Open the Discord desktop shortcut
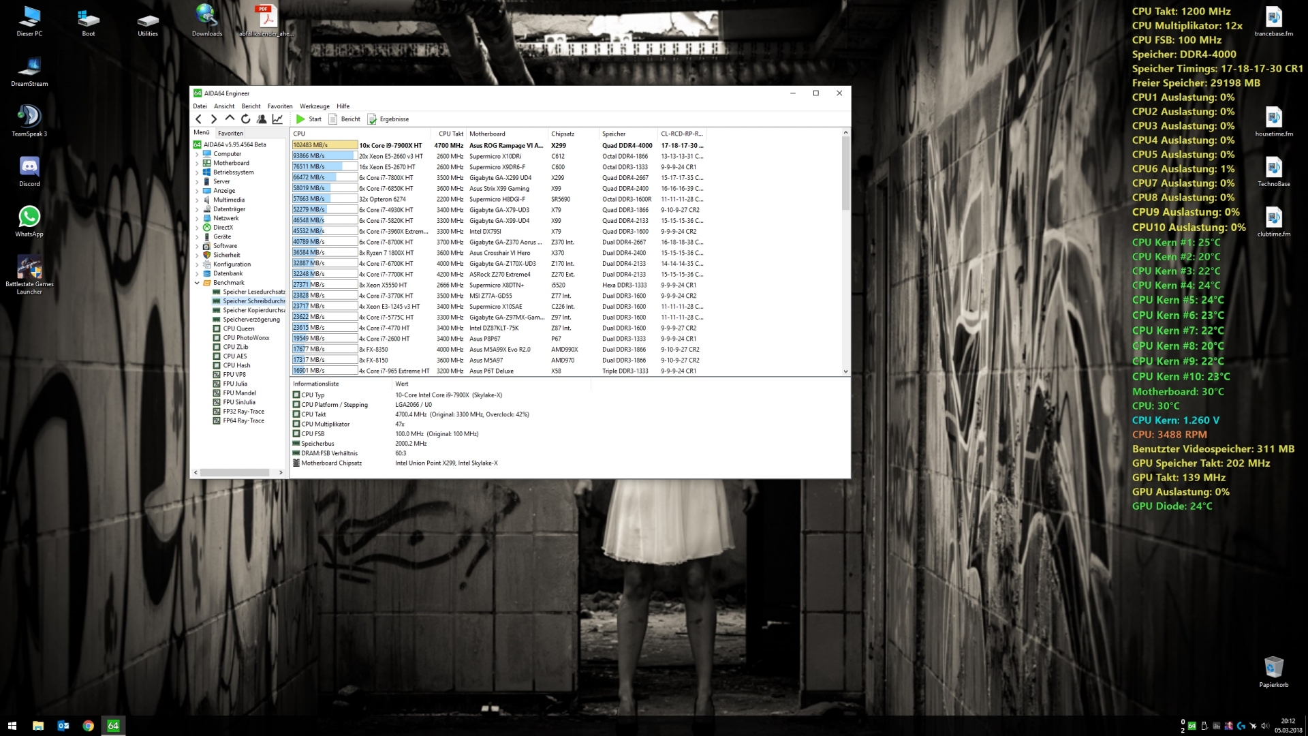 29,172
